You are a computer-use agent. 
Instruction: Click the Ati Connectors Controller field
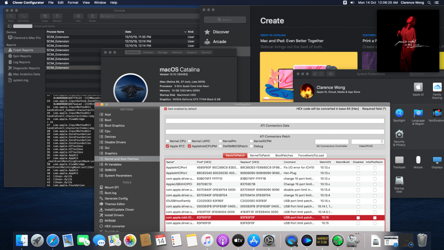[x=332, y=142]
